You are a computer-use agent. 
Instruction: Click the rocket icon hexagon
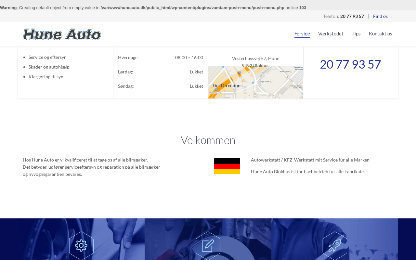click(x=335, y=245)
